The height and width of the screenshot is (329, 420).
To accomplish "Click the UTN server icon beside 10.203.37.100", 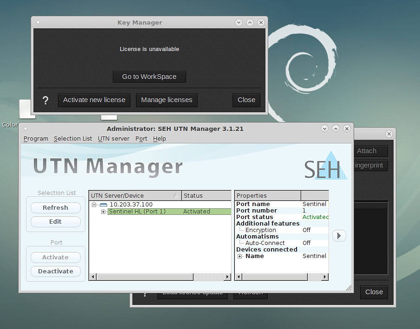I will (x=103, y=205).
